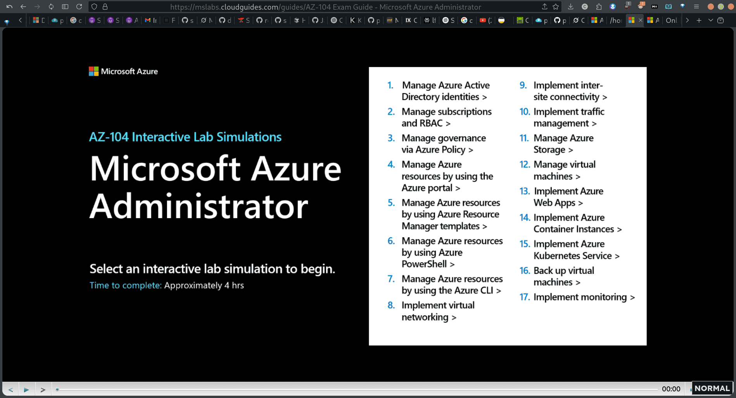Click the blue account profile icon
Viewport: 736px width, 398px height.
pyautogui.click(x=613, y=7)
